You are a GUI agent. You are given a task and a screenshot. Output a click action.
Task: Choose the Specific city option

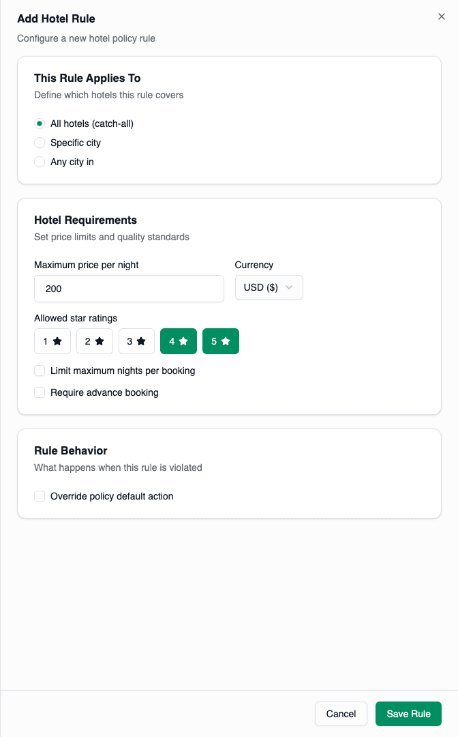40,143
